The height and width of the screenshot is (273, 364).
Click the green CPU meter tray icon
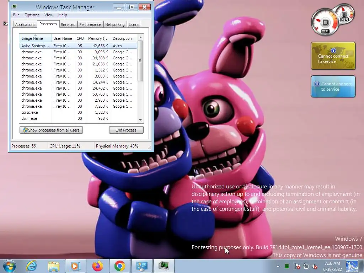(x=287, y=266)
